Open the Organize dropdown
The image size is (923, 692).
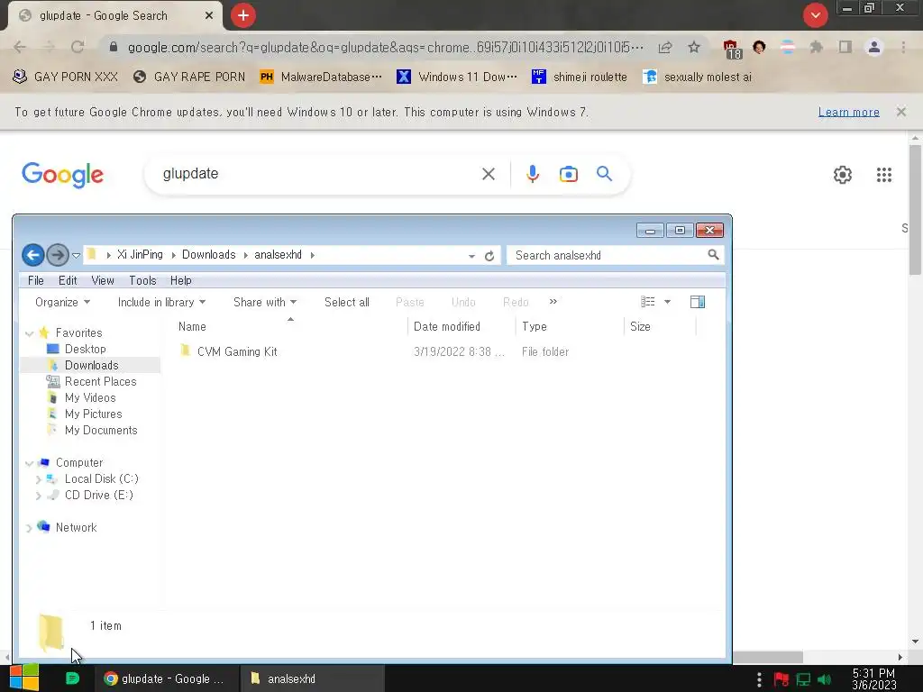pos(62,302)
